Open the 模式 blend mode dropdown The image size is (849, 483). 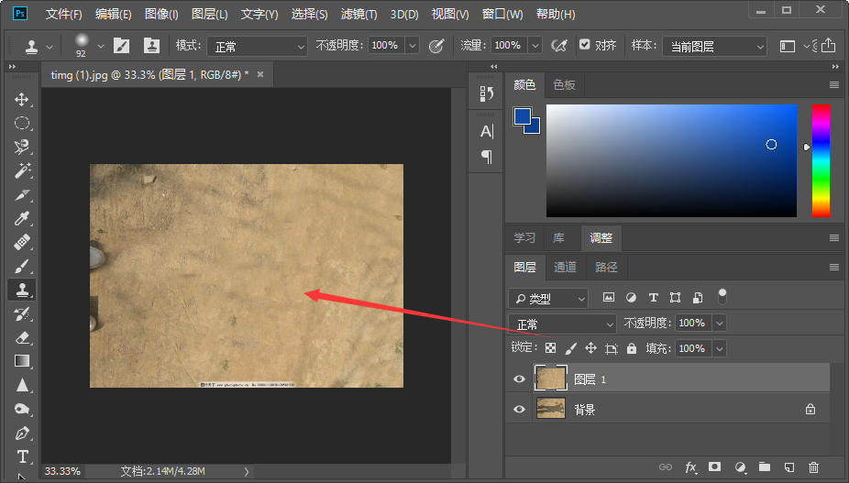pyautogui.click(x=258, y=47)
